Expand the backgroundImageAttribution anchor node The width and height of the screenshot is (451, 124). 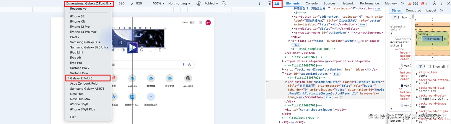tap(283, 69)
